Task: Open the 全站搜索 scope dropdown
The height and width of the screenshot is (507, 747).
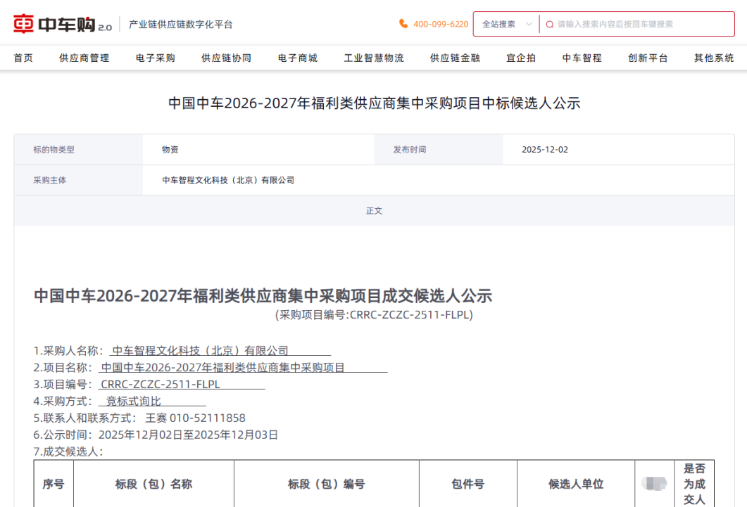Action: [506, 24]
